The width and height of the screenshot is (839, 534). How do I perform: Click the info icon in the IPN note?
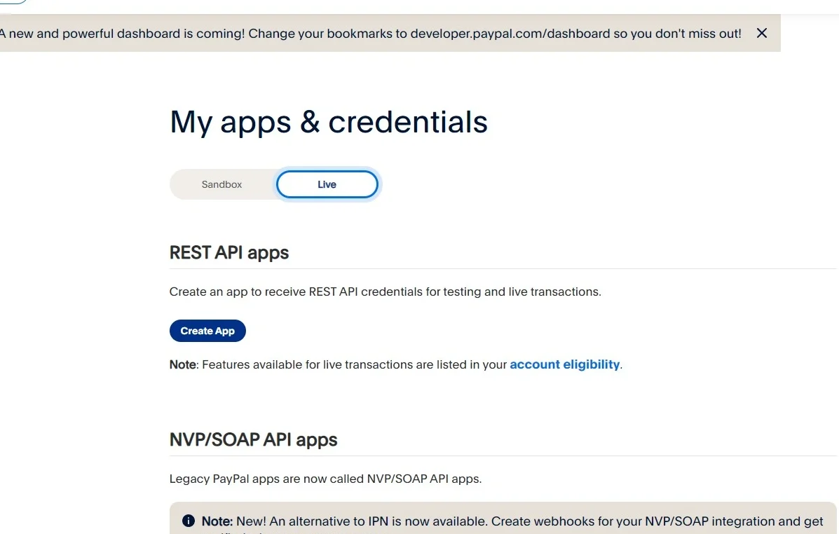click(189, 521)
